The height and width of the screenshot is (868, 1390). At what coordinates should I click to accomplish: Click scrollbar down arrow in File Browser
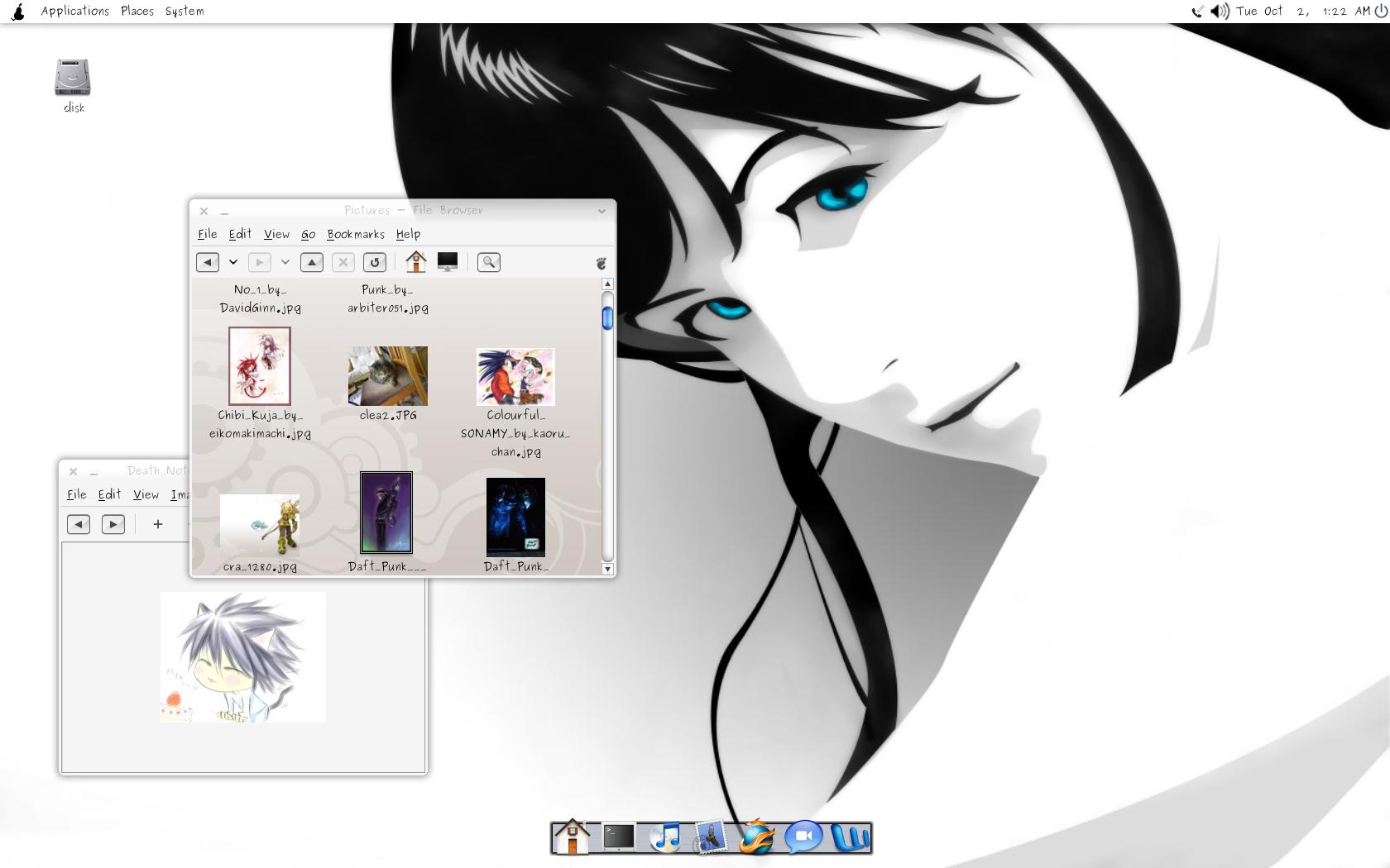607,569
